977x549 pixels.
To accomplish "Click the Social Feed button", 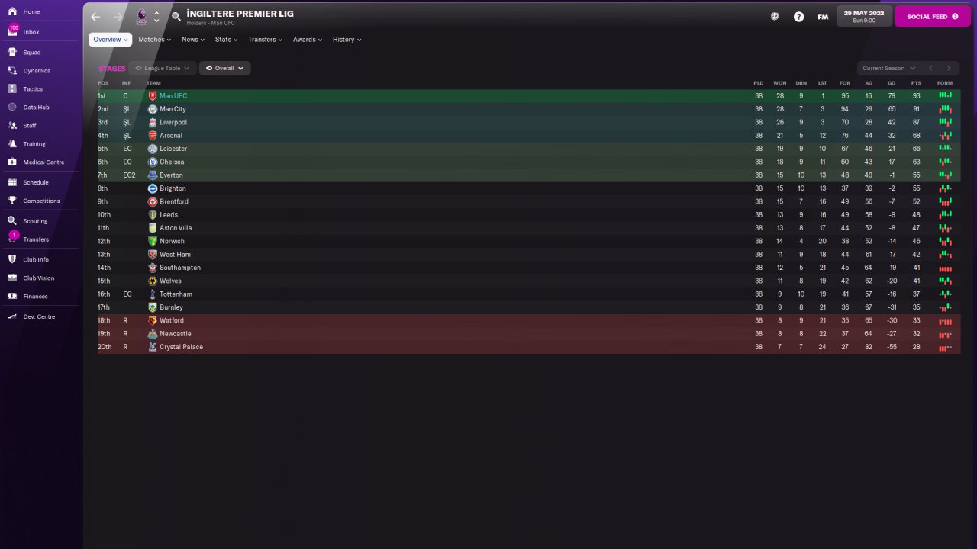I will tap(933, 16).
